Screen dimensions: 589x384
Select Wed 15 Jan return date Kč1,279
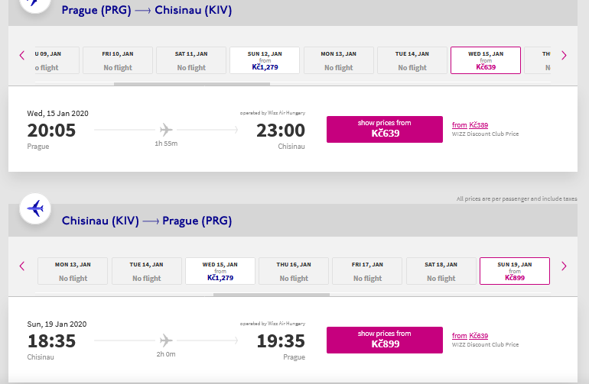(220, 271)
